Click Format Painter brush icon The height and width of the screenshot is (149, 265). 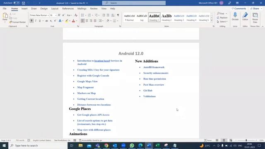coord(10,22)
